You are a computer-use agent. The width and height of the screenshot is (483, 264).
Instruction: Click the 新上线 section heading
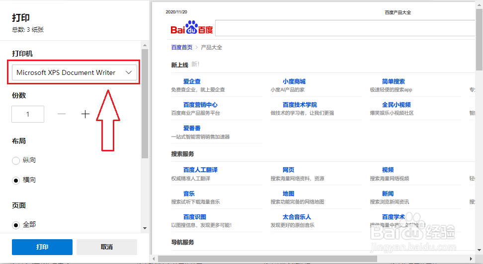179,65
